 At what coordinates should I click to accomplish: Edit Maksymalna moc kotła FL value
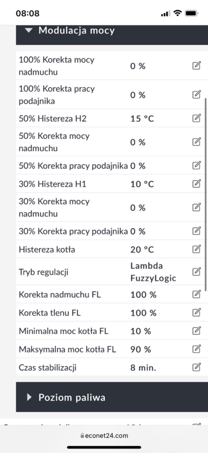(196, 349)
